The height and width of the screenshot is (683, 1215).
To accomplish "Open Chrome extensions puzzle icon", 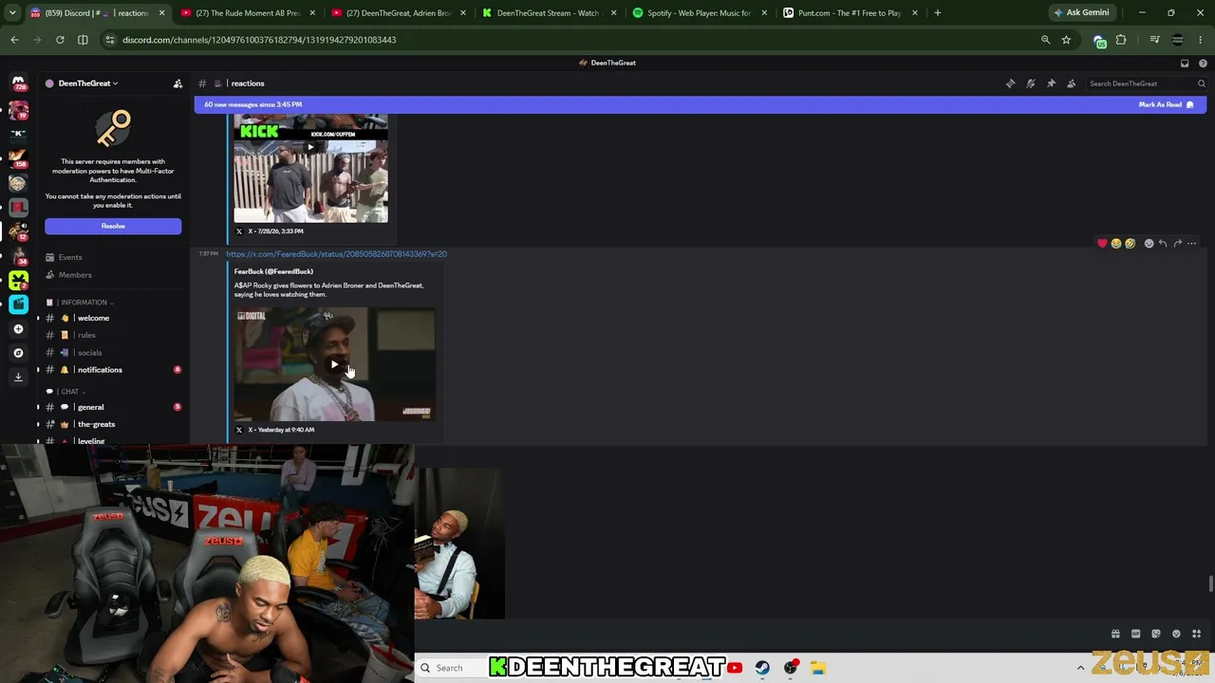I will [x=1121, y=40].
